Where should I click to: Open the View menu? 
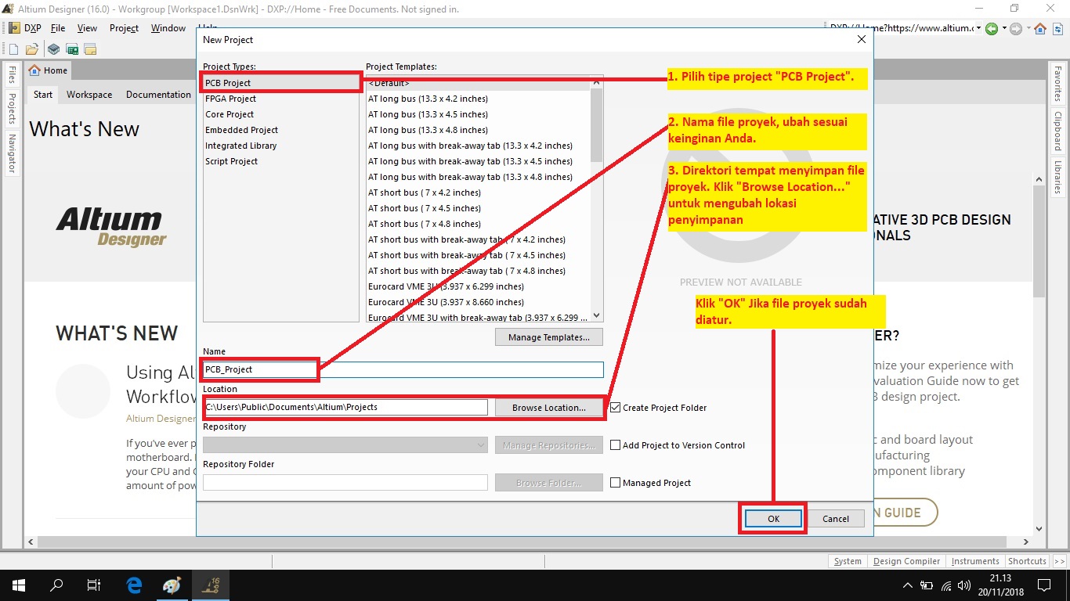click(x=87, y=28)
